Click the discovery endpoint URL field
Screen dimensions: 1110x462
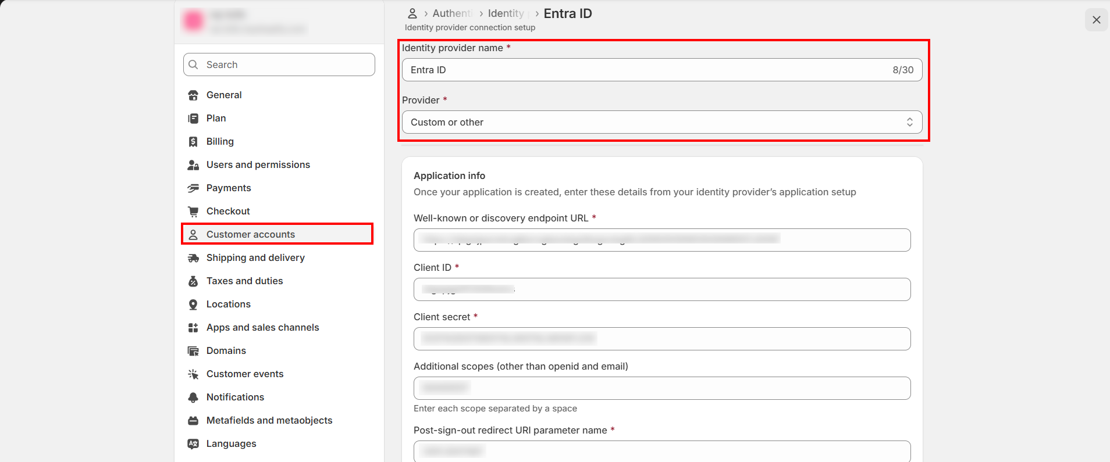coord(662,240)
